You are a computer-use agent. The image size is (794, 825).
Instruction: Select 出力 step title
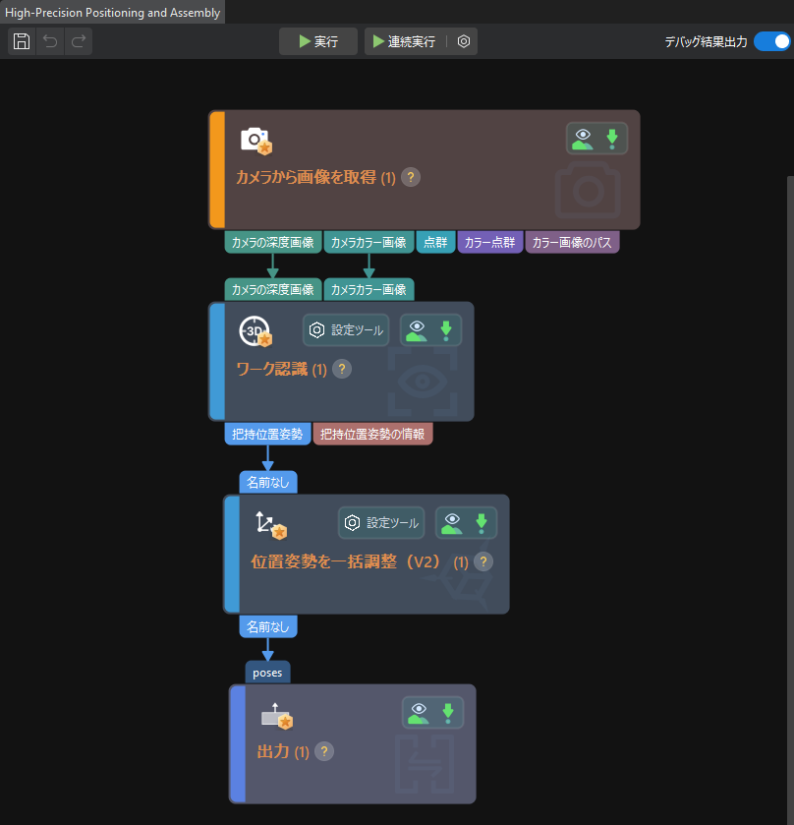(x=283, y=751)
